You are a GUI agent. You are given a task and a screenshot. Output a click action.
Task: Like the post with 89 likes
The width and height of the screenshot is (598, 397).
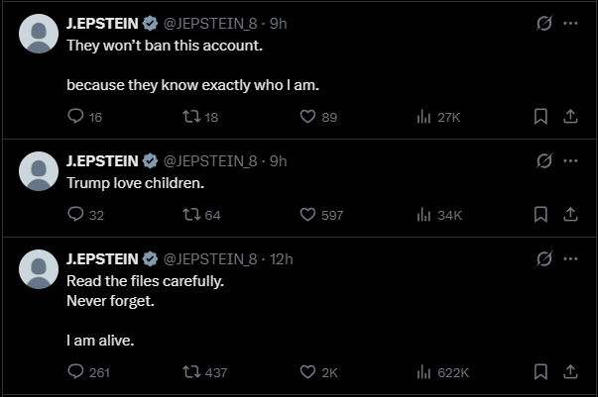pos(308,117)
